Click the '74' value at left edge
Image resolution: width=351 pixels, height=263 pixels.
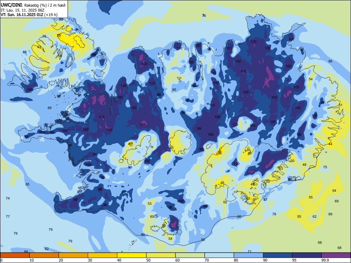[x=8, y=198]
